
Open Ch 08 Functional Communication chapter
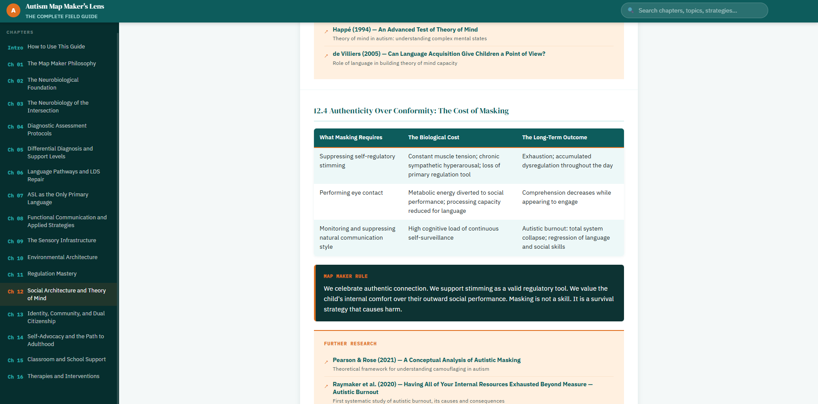[x=58, y=221]
